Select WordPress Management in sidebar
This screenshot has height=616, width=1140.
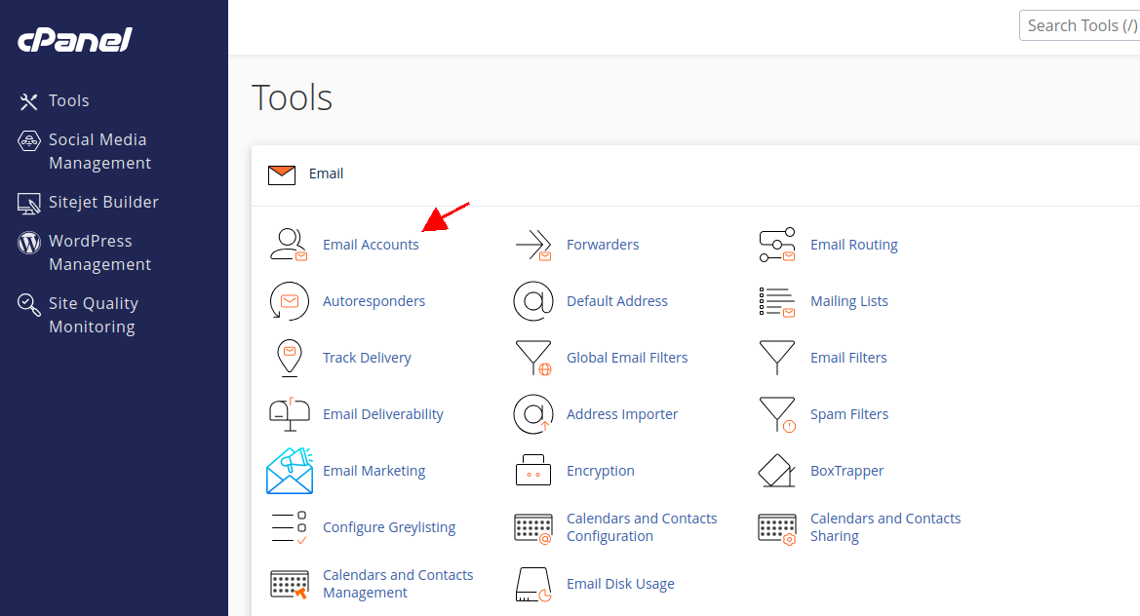tap(99, 252)
